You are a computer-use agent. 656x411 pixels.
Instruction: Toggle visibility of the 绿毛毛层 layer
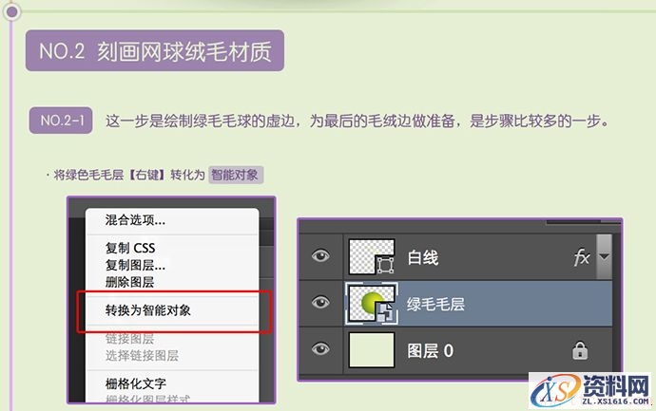tap(320, 302)
